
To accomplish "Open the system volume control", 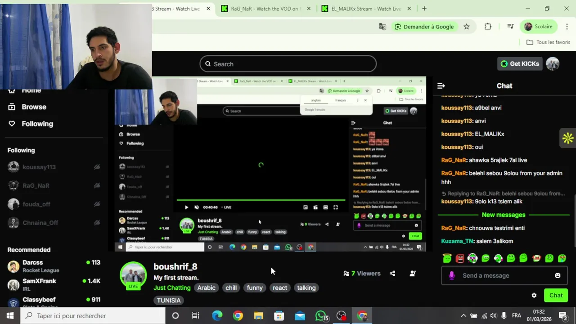I will coord(493,315).
